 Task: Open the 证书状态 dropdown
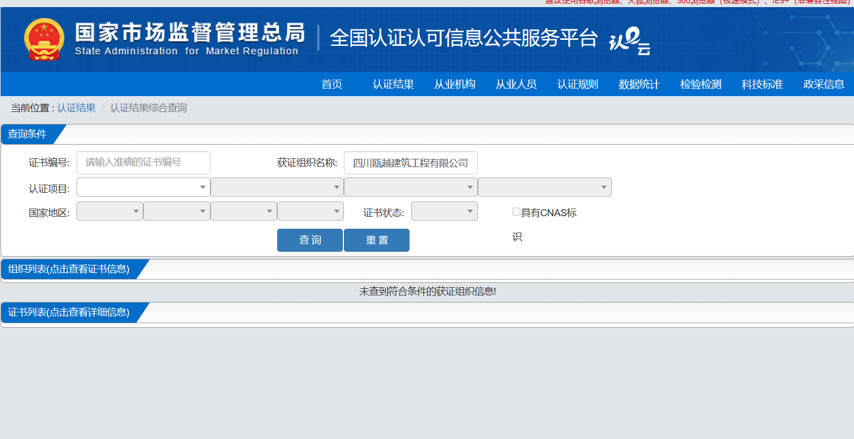(x=444, y=211)
